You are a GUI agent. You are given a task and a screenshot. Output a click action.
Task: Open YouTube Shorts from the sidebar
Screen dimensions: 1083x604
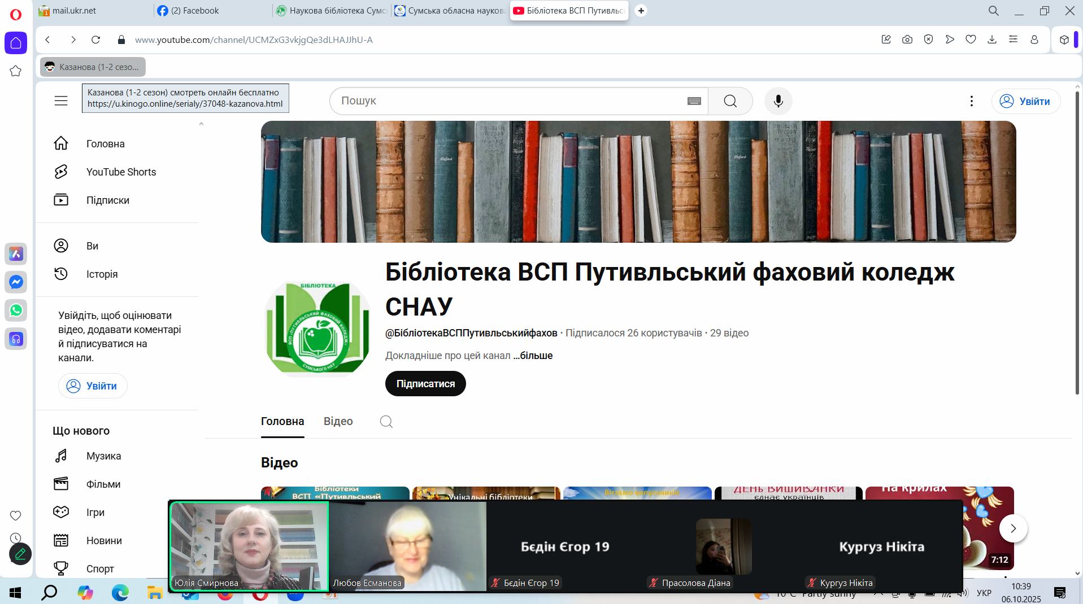pos(121,172)
